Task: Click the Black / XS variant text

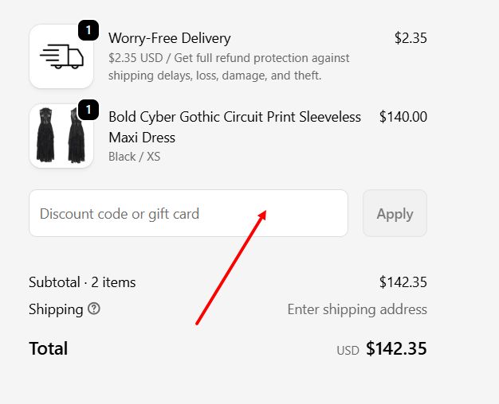Action: (134, 157)
